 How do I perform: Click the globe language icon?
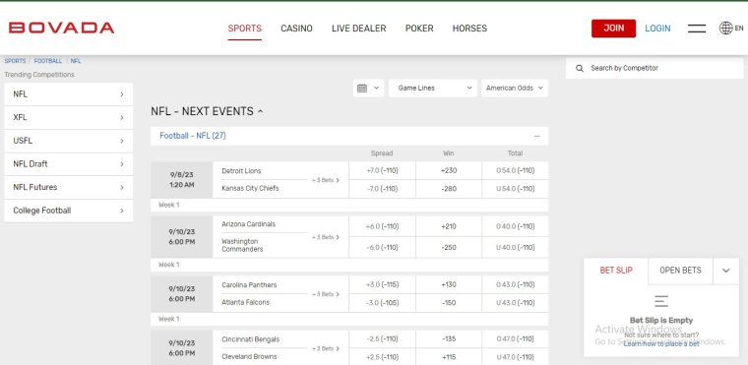coord(725,29)
